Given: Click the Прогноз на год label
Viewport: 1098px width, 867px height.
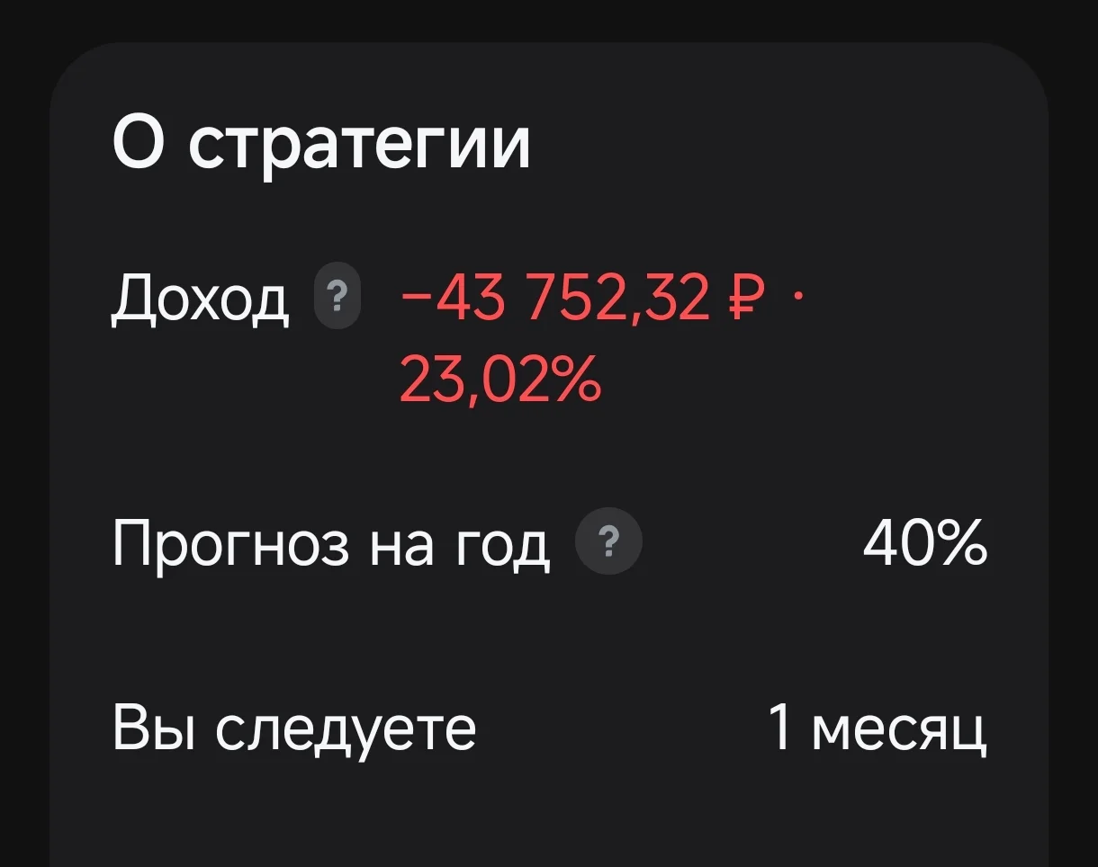Looking at the screenshot, I should 331,545.
